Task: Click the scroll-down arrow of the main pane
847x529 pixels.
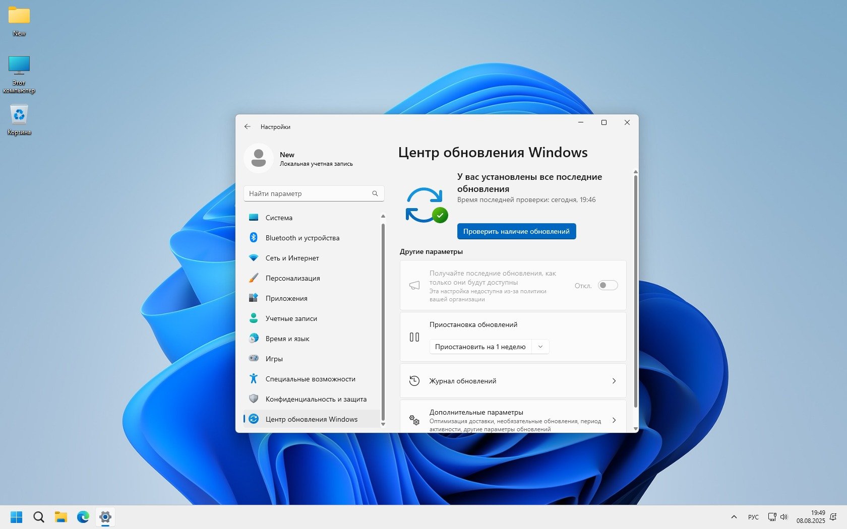Action: pos(635,429)
